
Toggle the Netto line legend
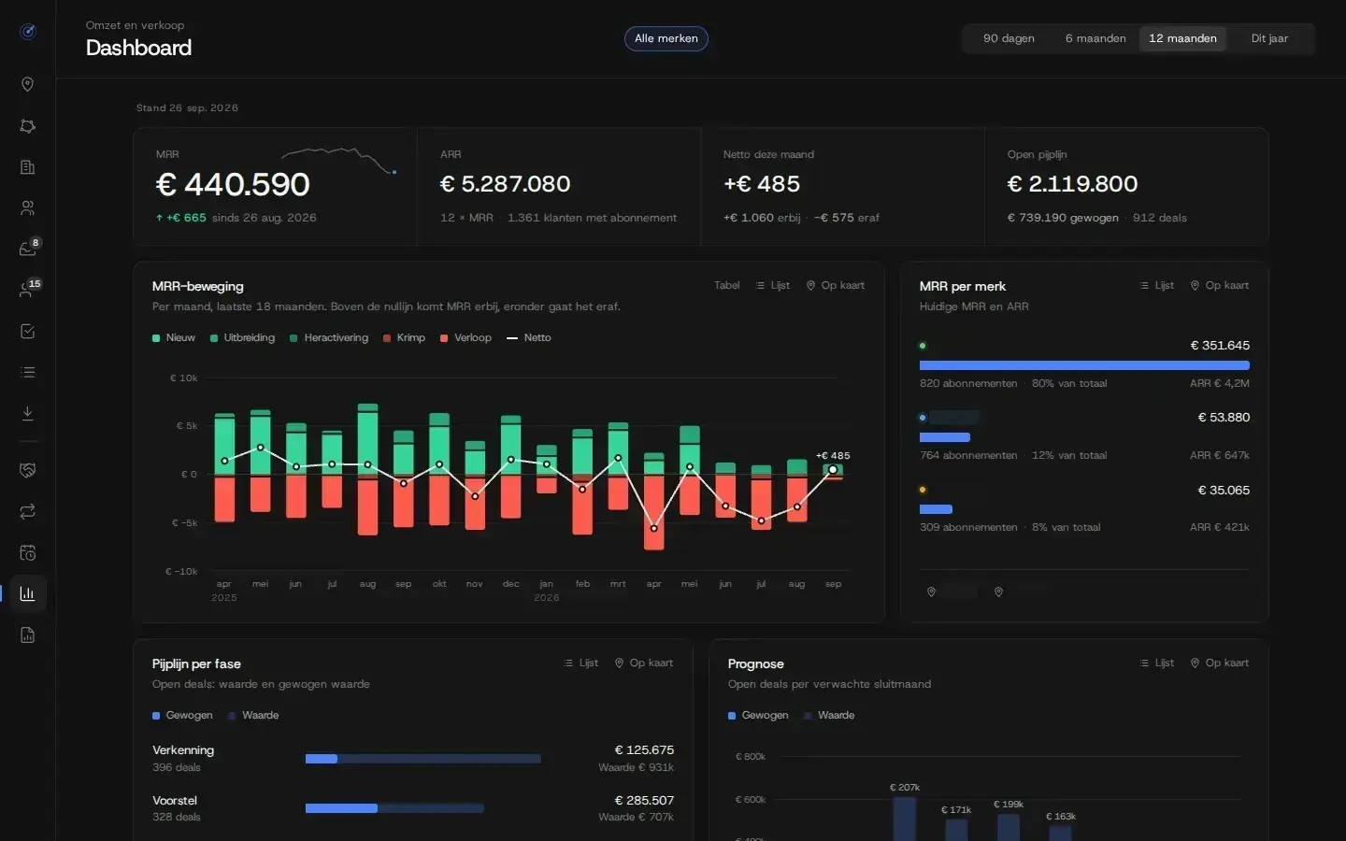(x=529, y=337)
